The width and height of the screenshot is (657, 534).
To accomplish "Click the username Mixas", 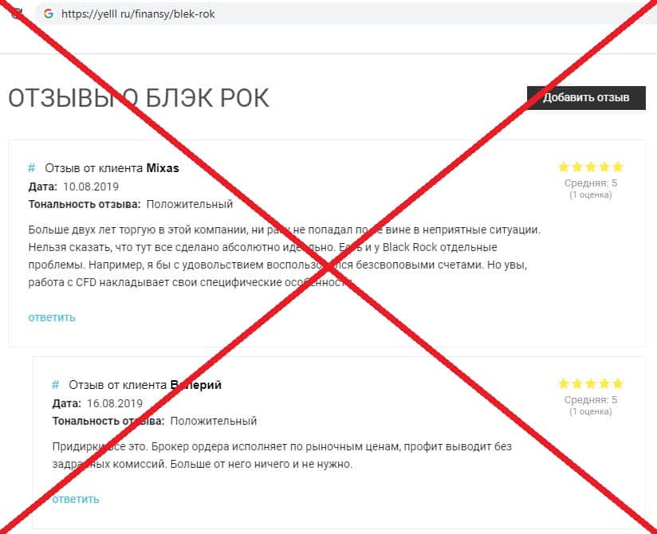I will pyautogui.click(x=163, y=168).
